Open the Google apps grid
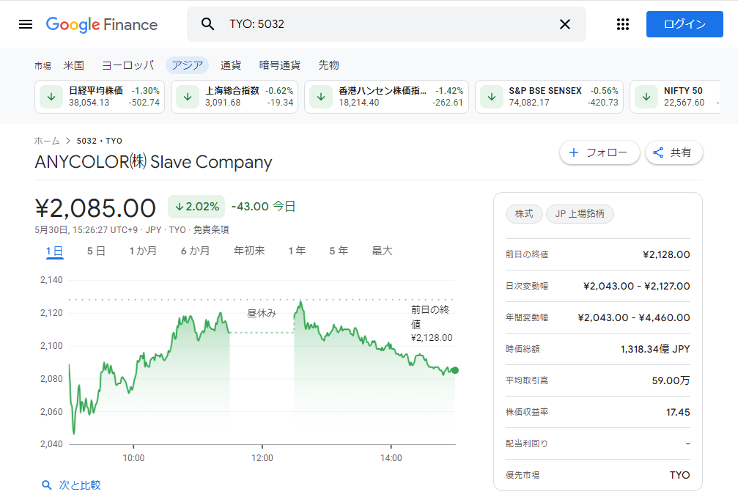This screenshot has height=497, width=738. coord(623,24)
